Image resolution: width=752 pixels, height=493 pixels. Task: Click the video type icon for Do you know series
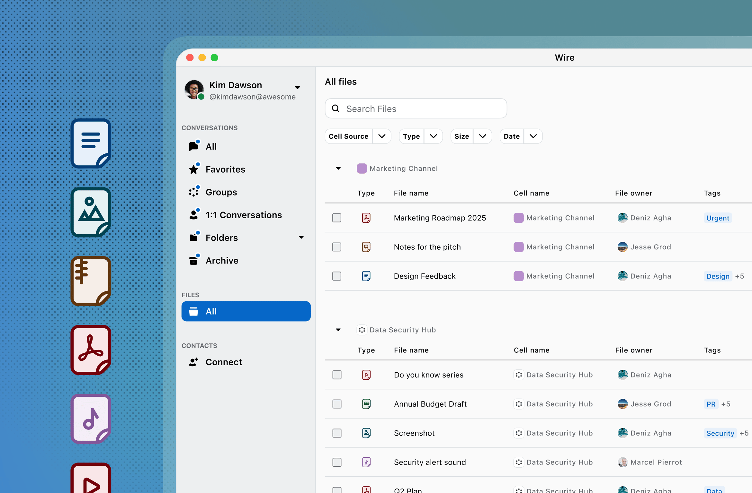pos(366,375)
